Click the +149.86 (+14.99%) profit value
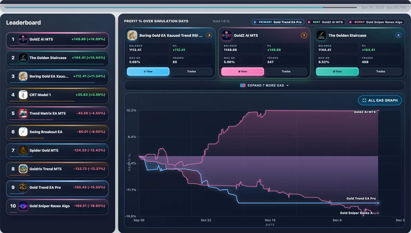411x233 pixels. click(x=88, y=39)
